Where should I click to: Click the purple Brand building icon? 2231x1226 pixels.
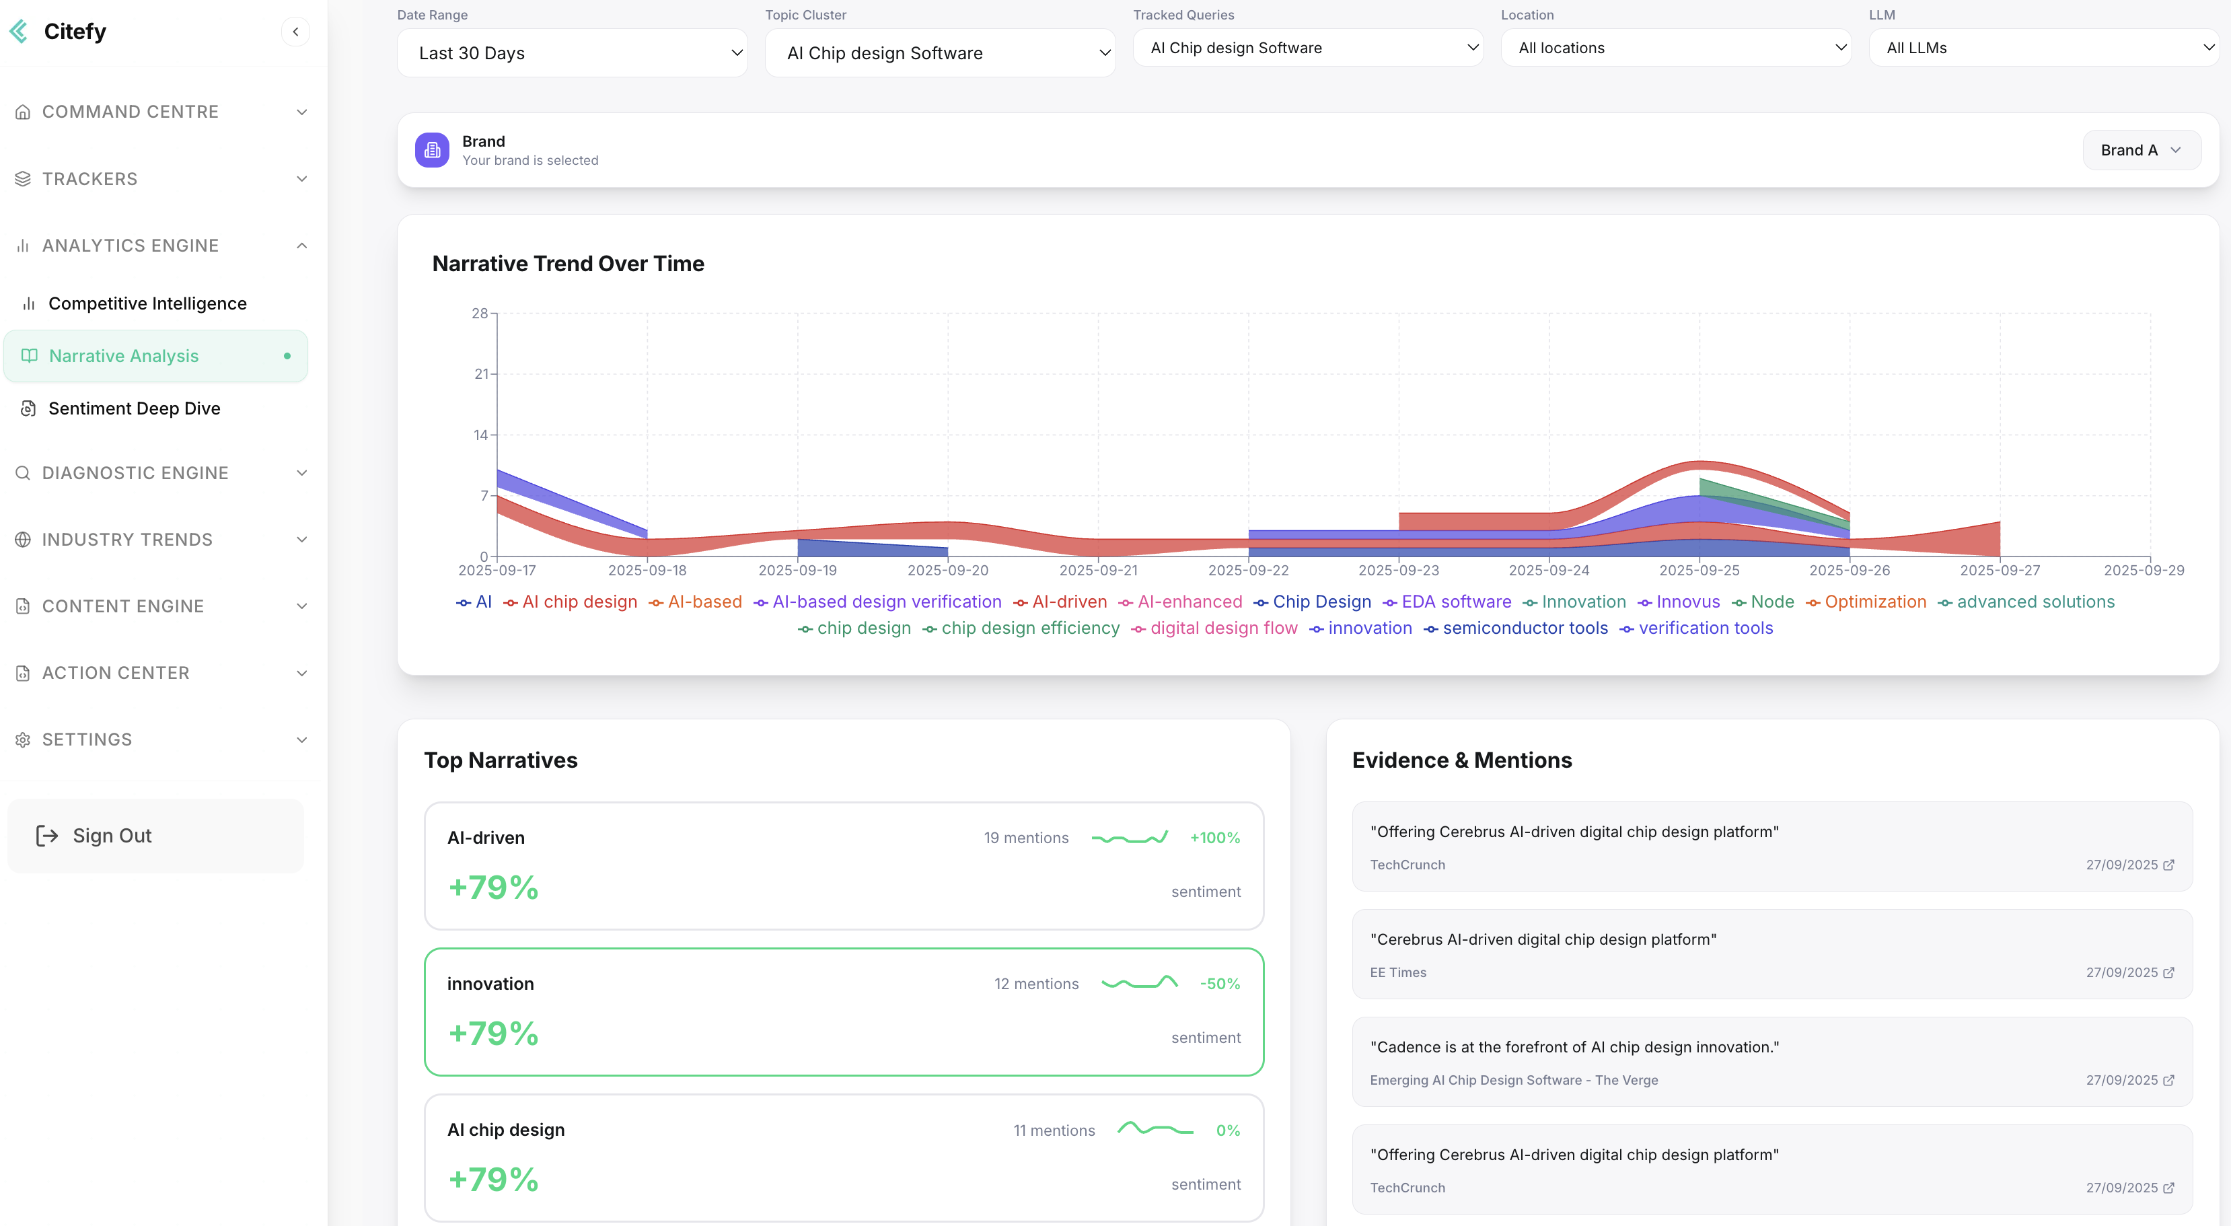coord(431,150)
